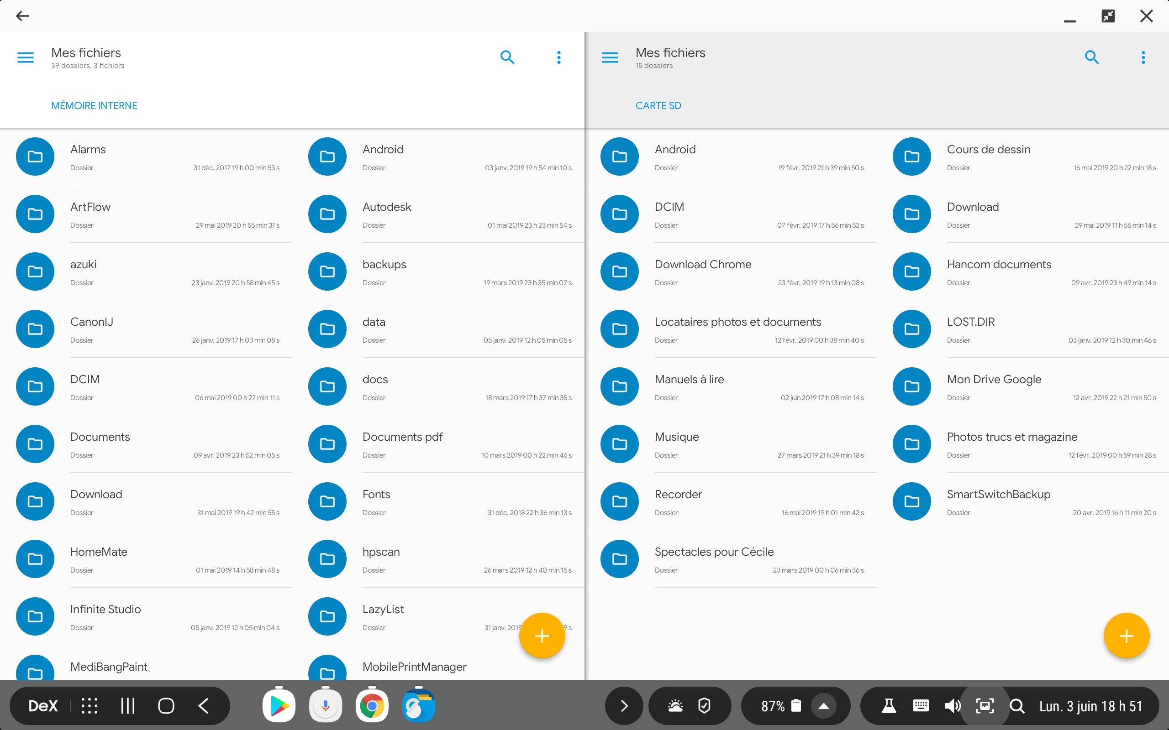Open the voice search app in taskbar

[326, 705]
